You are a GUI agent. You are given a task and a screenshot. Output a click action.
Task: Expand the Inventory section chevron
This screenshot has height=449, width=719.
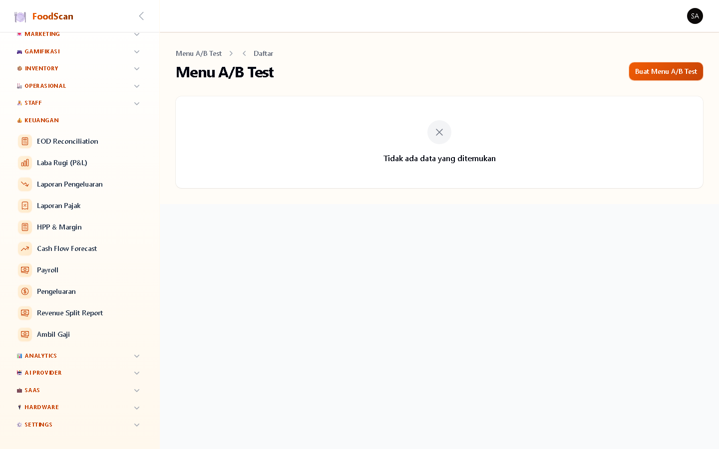tap(137, 69)
